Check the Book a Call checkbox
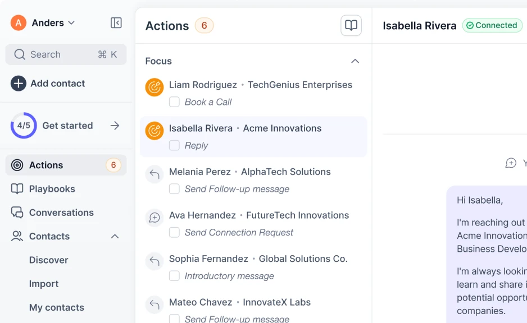 pos(174,102)
